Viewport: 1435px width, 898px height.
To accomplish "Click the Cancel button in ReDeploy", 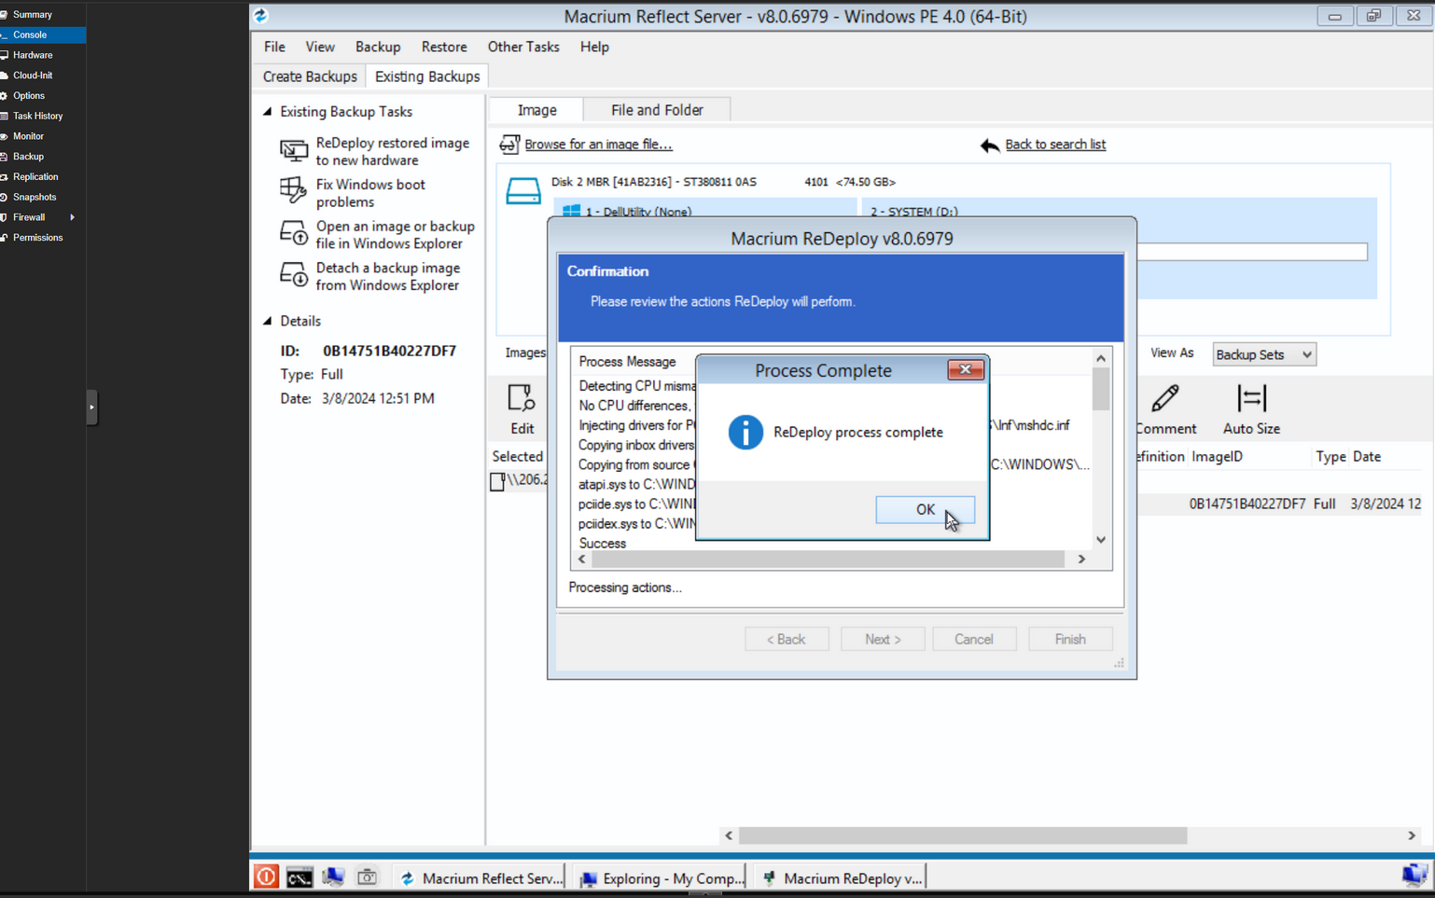I will [x=974, y=639].
